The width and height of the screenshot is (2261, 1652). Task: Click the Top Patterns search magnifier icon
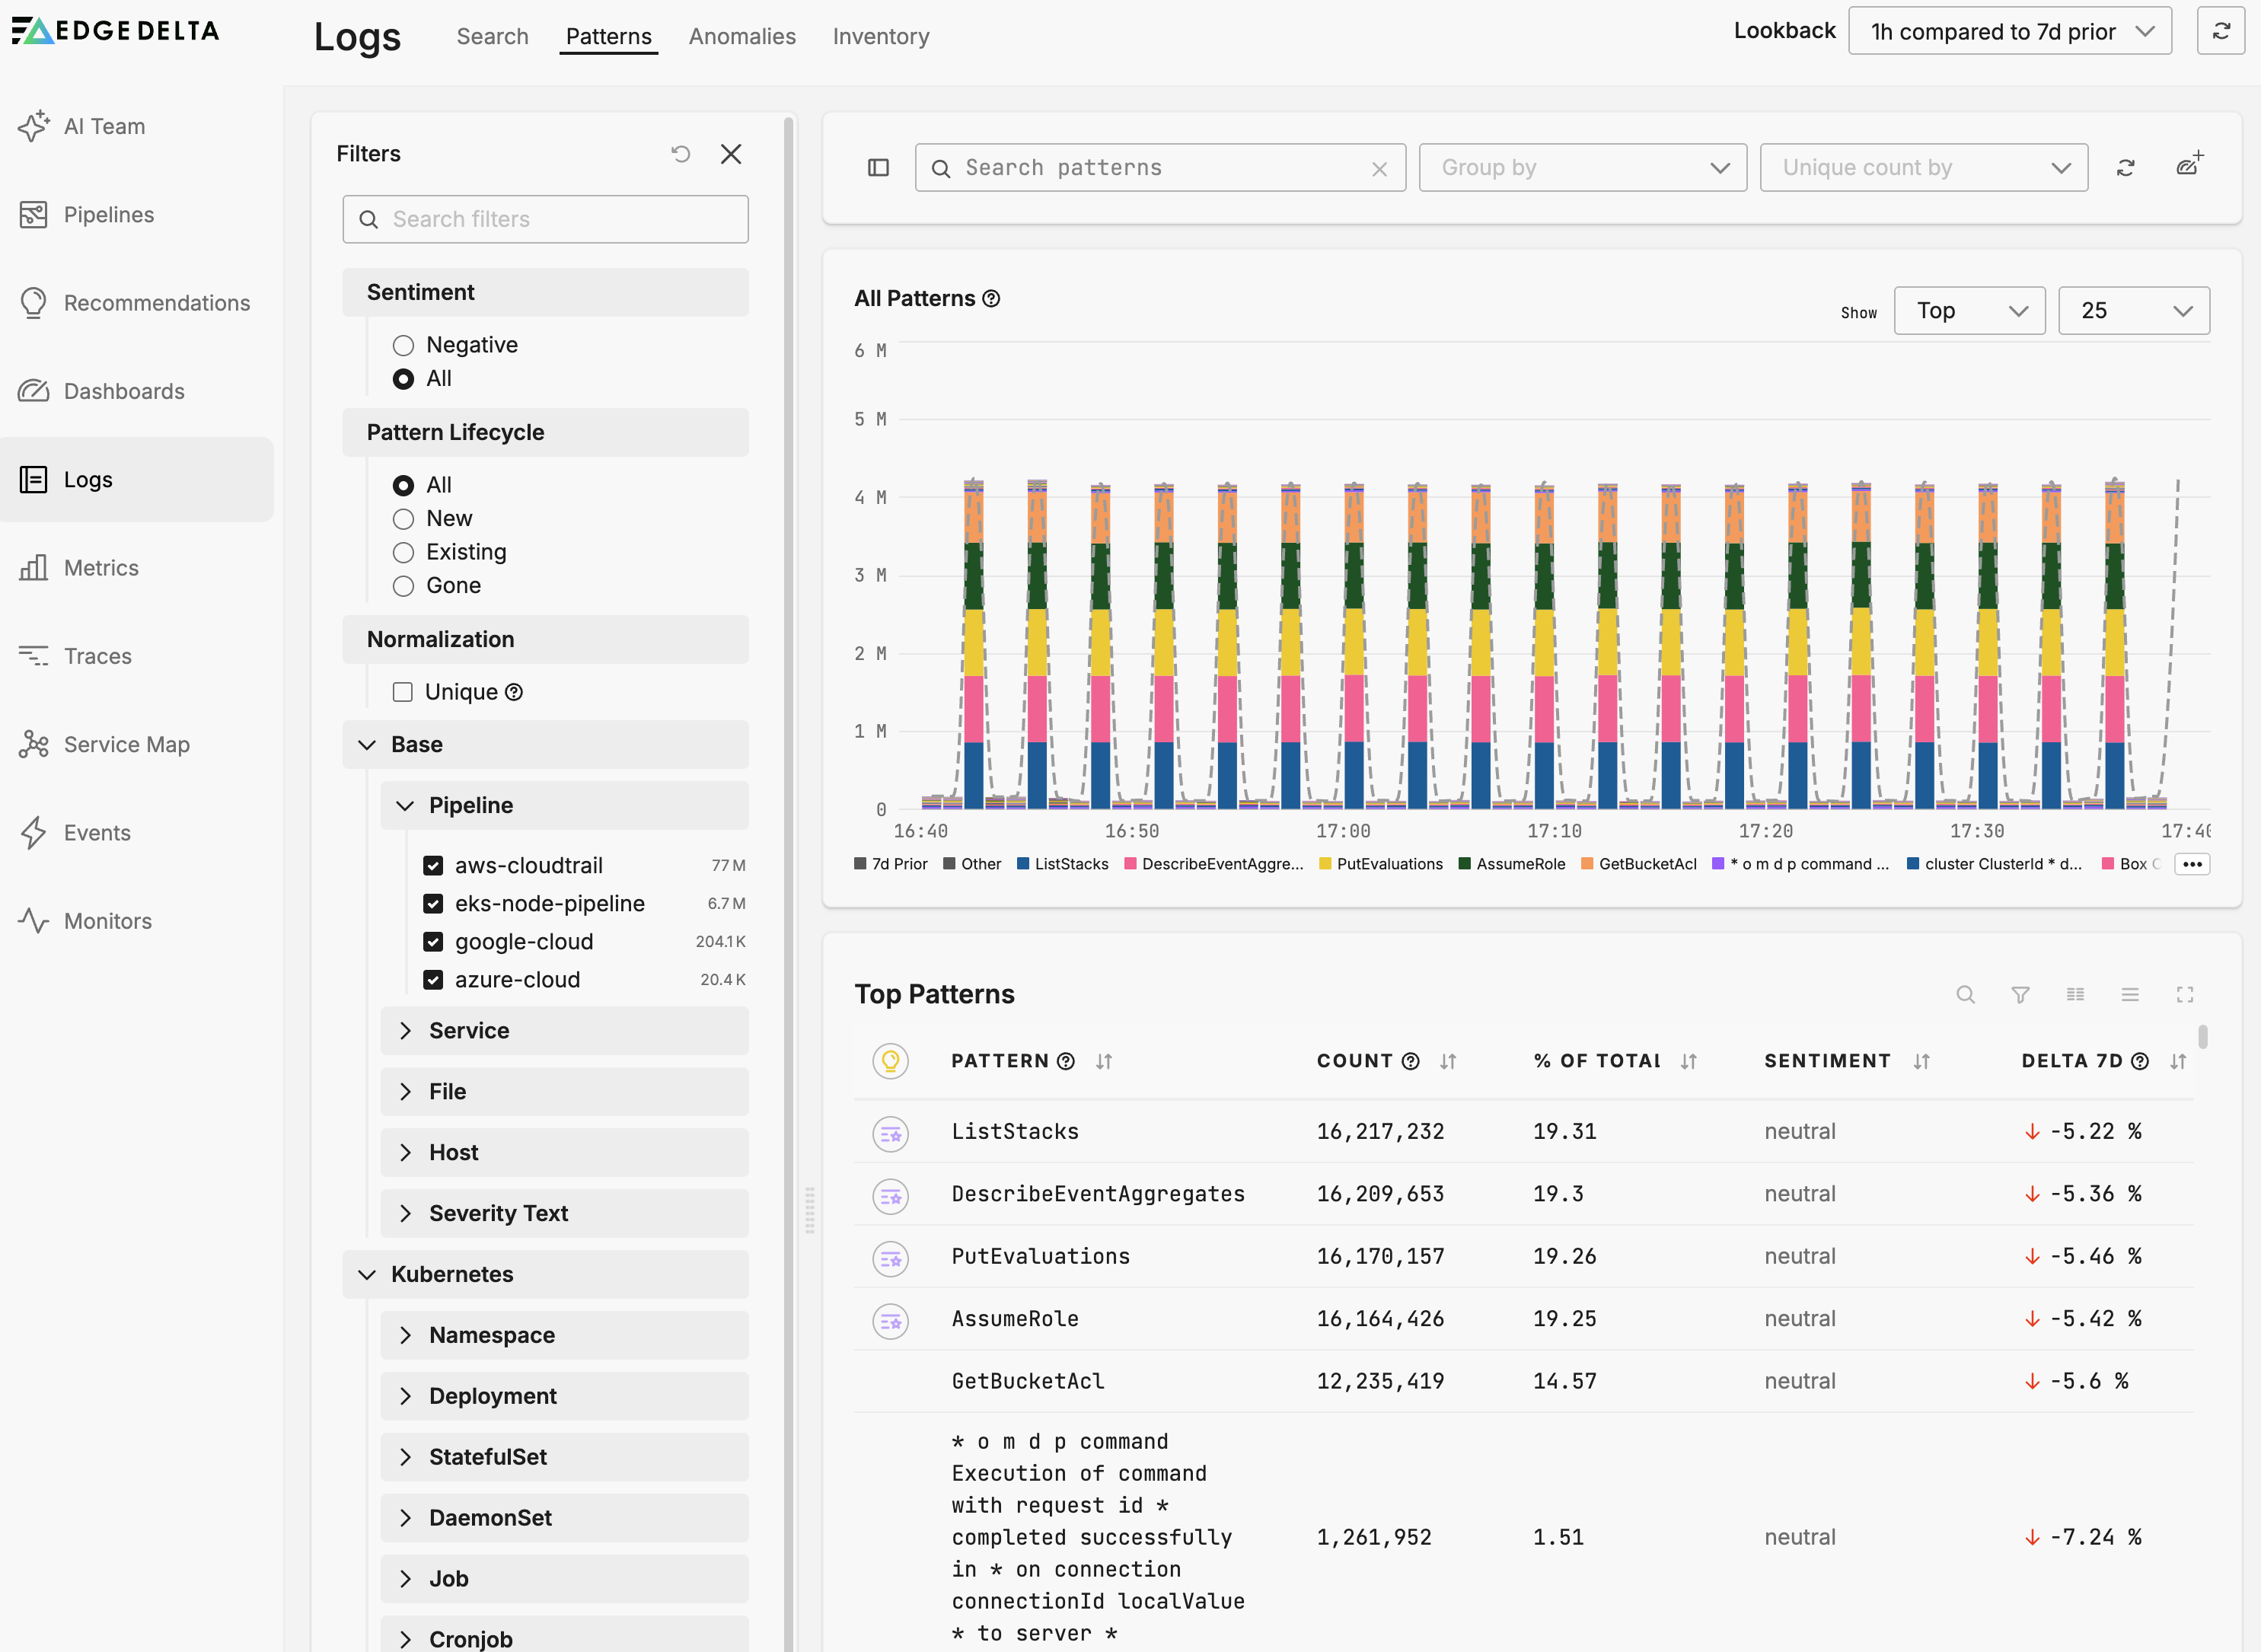point(1965,995)
